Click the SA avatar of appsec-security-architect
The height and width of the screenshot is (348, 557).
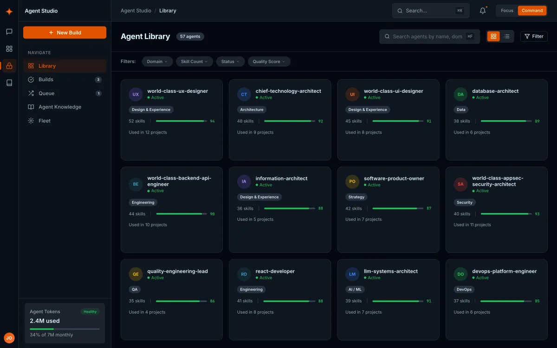click(x=460, y=184)
